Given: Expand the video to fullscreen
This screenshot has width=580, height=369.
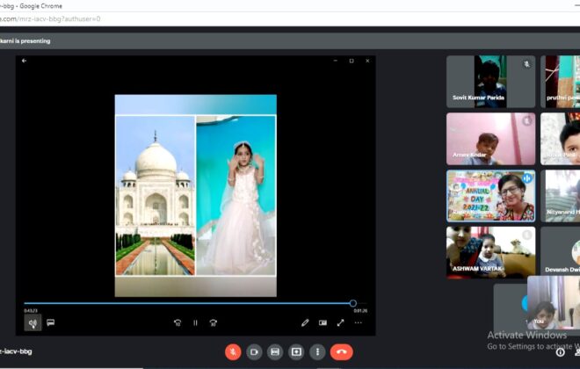Looking at the screenshot, I should 340,322.
